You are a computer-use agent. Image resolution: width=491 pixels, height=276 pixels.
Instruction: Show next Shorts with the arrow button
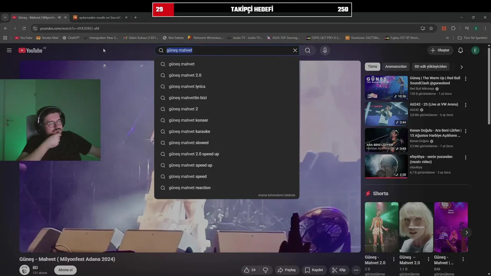466,232
